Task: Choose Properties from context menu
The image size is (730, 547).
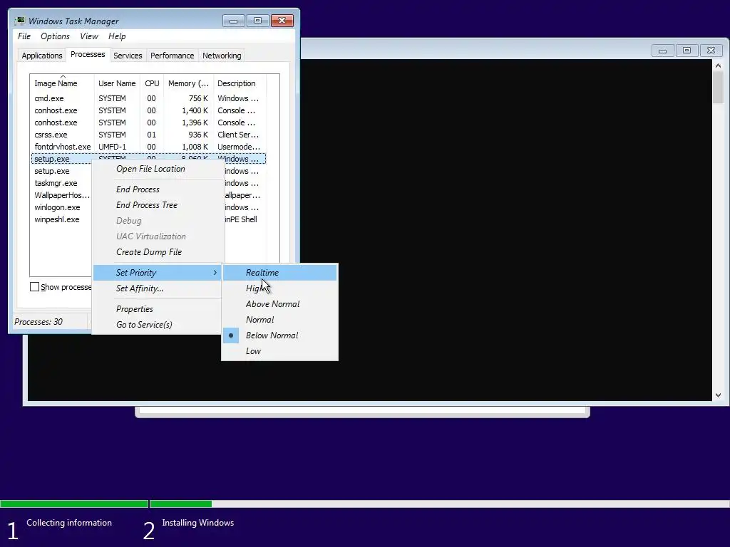Action: tap(158, 309)
